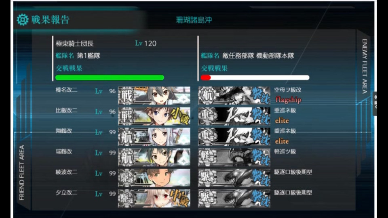Click the 撃沈 stamp on 空母ヲ級改 flagship
The image size is (388, 218).
(x=261, y=95)
